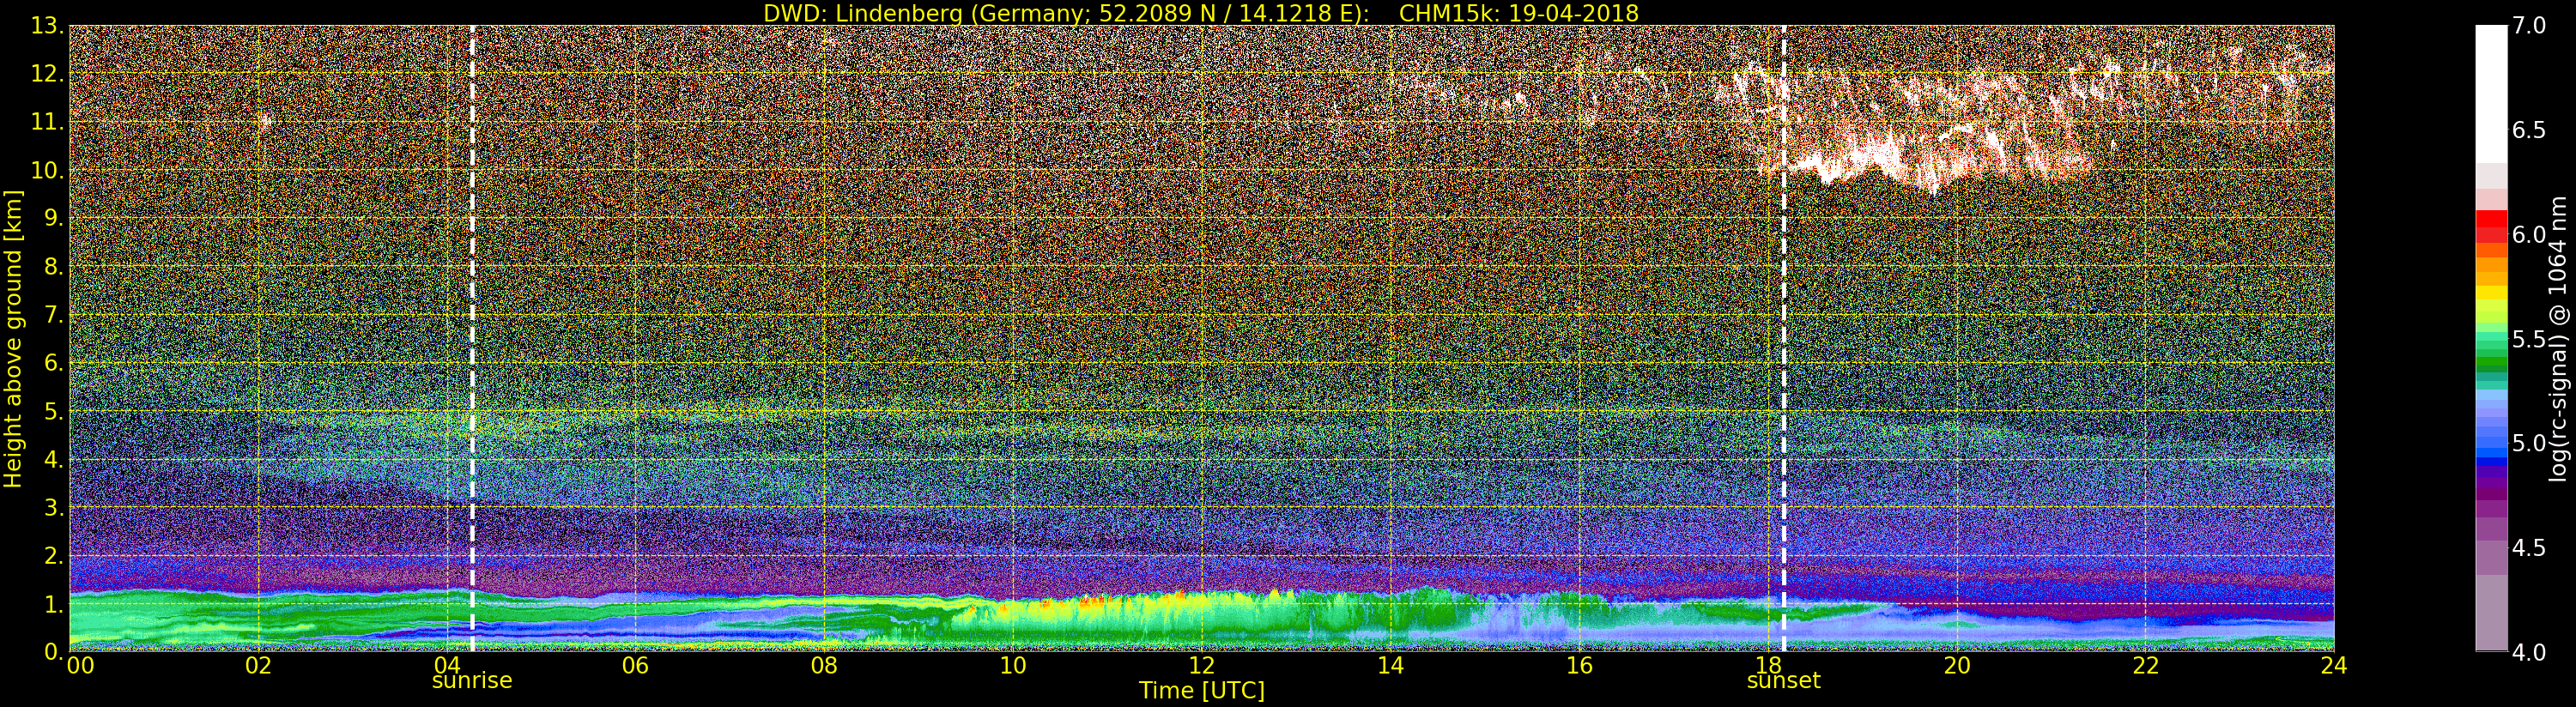Click the white top section of the colorbar
The height and width of the screenshot is (707, 2576).
[x=2491, y=94]
